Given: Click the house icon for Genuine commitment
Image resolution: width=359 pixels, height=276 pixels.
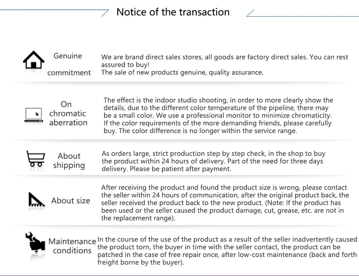Looking at the screenshot, I should [x=34, y=60].
